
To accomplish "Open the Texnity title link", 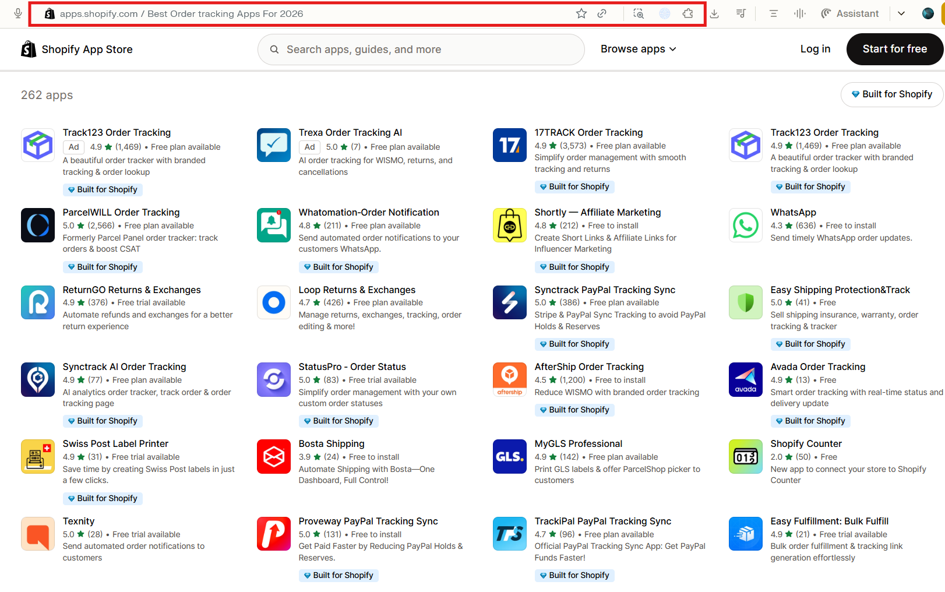I will click(x=79, y=521).
